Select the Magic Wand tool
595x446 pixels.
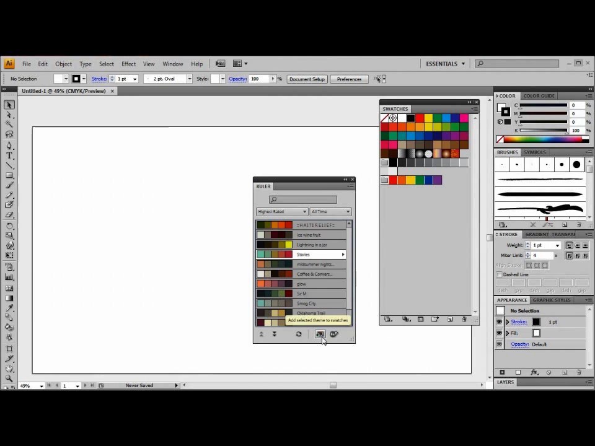(9, 124)
